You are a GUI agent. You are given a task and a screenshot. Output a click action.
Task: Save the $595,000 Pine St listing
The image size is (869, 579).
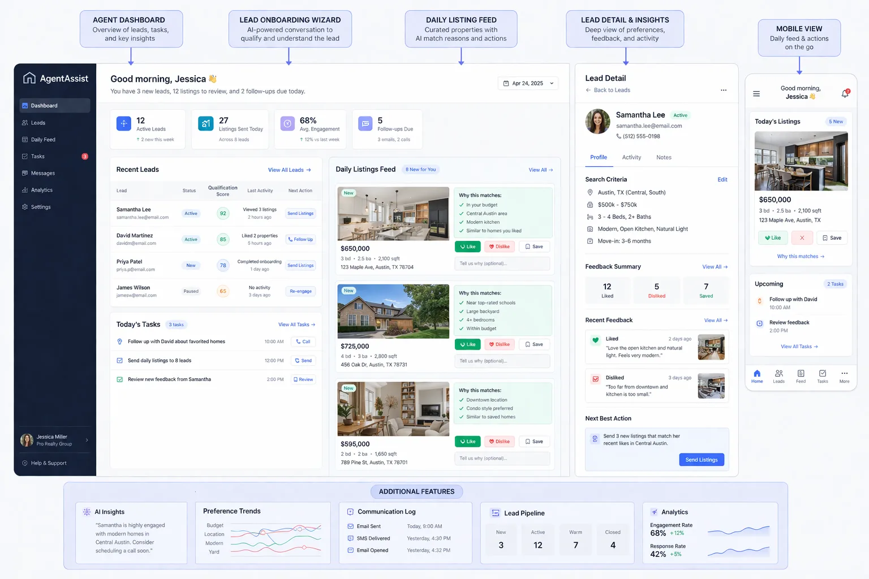click(534, 442)
